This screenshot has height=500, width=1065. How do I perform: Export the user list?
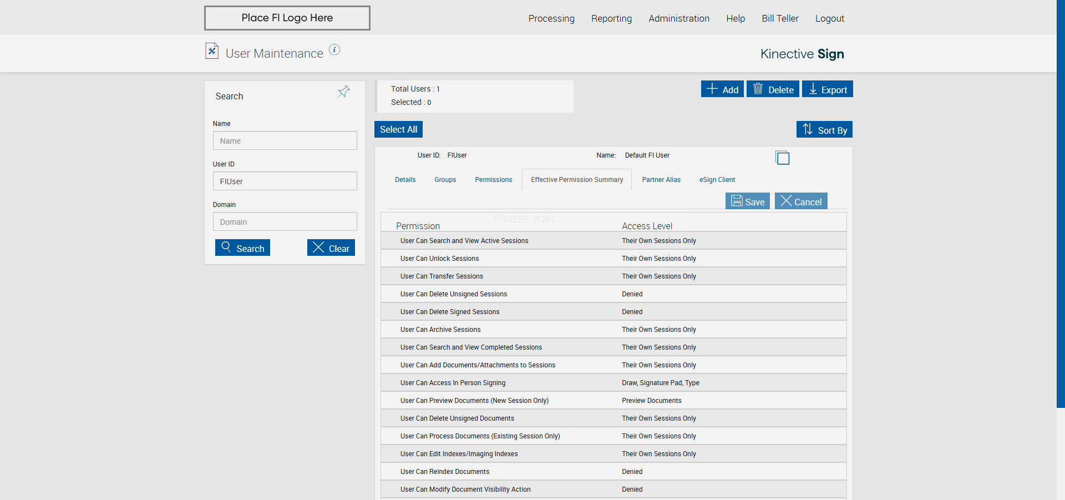(827, 89)
